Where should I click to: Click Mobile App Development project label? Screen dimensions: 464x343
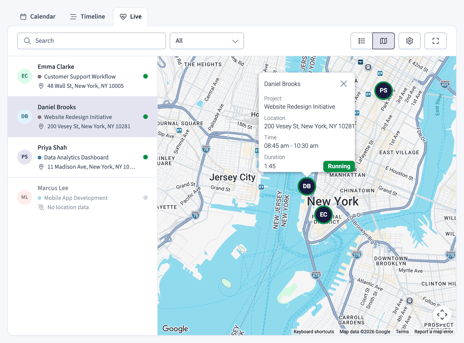pyautogui.click(x=76, y=198)
